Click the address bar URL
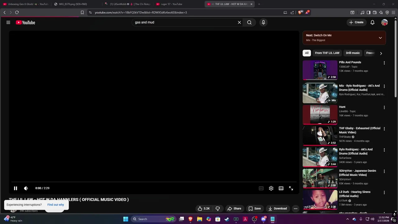Screen dimensions: 398x224 tap(141, 12)
